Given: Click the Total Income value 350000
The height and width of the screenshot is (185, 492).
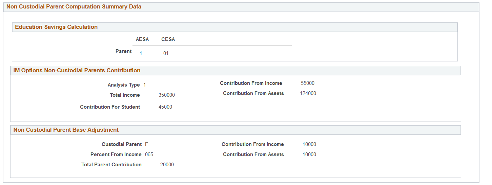Looking at the screenshot, I should (x=167, y=95).
